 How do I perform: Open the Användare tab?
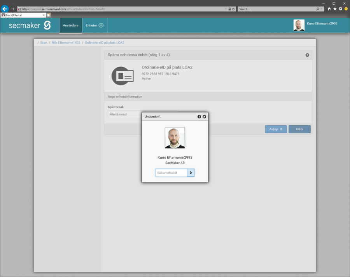(70, 25)
